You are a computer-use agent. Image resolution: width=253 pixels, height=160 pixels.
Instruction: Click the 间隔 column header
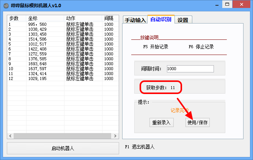click(x=110, y=18)
